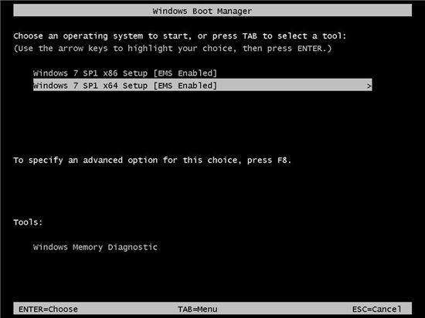Click the x86 text in first entry
The image size is (425, 318).
110,73
